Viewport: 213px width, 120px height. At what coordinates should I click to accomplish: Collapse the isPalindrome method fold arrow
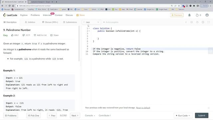(x=89, y=31)
